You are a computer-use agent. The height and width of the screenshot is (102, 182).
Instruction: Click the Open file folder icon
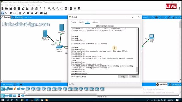[7, 8]
